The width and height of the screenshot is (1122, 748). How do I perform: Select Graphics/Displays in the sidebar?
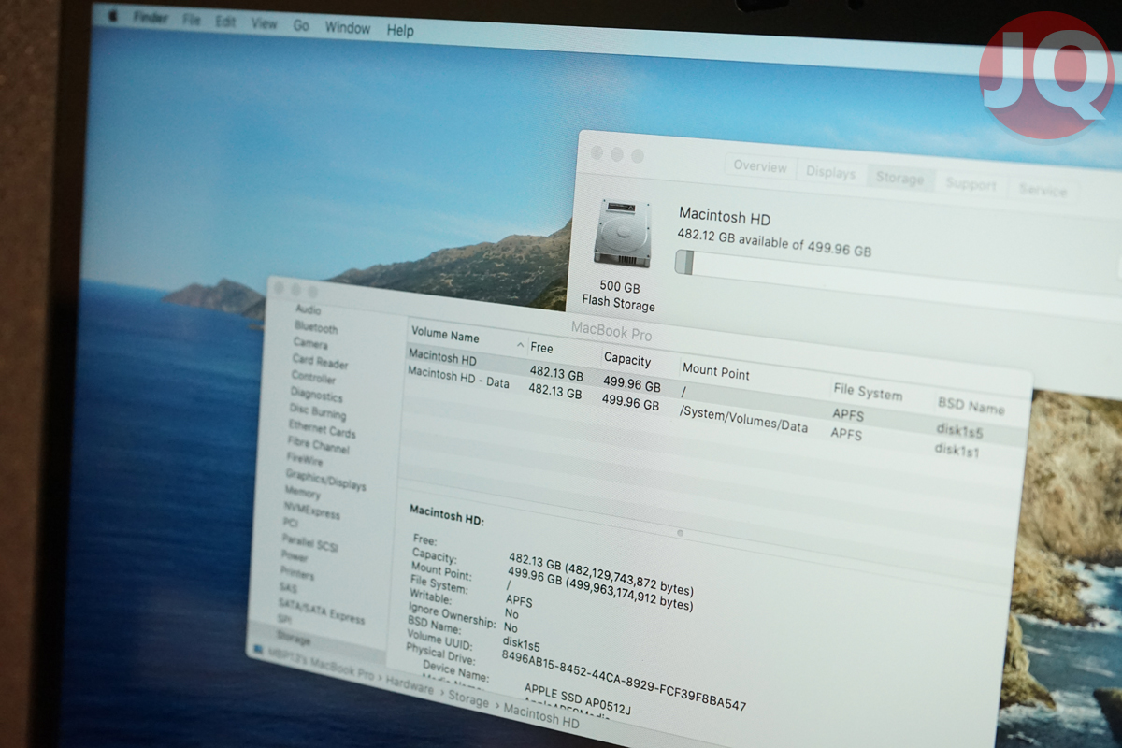[x=325, y=481]
